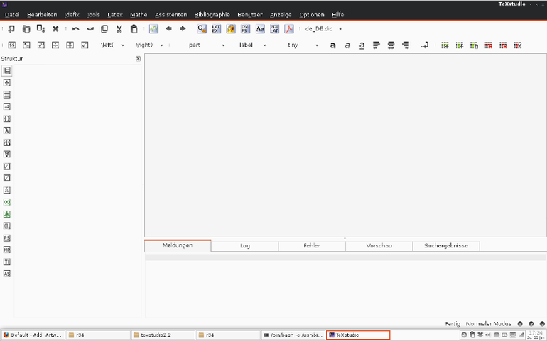Open the Latex menu

[115, 15]
